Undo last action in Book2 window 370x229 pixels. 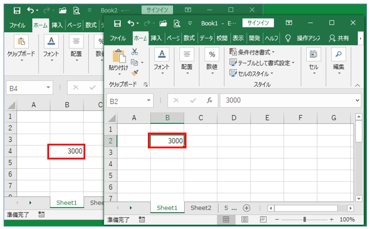(x=30, y=10)
